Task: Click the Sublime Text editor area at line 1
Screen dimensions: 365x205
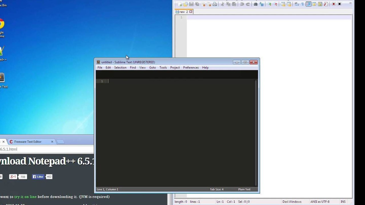Action: [x=181, y=81]
